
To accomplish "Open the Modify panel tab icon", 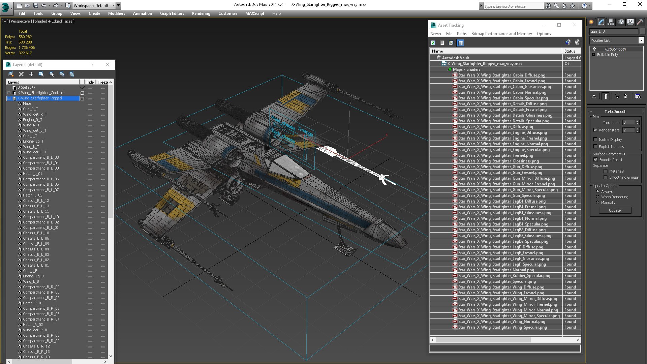I will [x=601, y=22].
